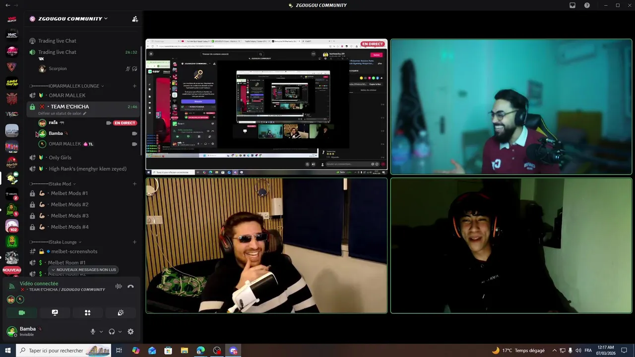Open the inbox icon in the title bar
This screenshot has height=357, width=635.
(572, 5)
